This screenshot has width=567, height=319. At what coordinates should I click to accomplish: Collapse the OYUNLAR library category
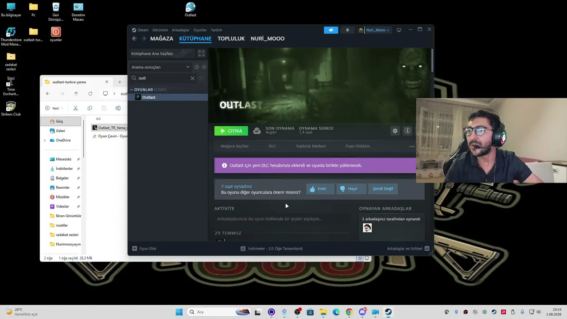131,89
